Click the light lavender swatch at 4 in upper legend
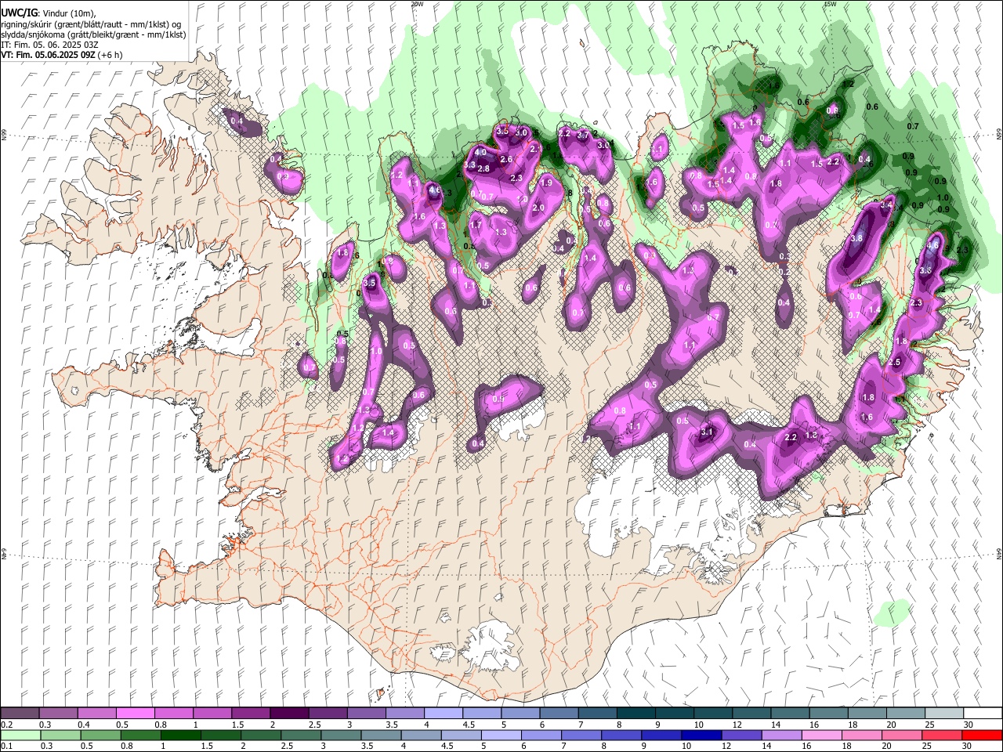 coord(443,714)
